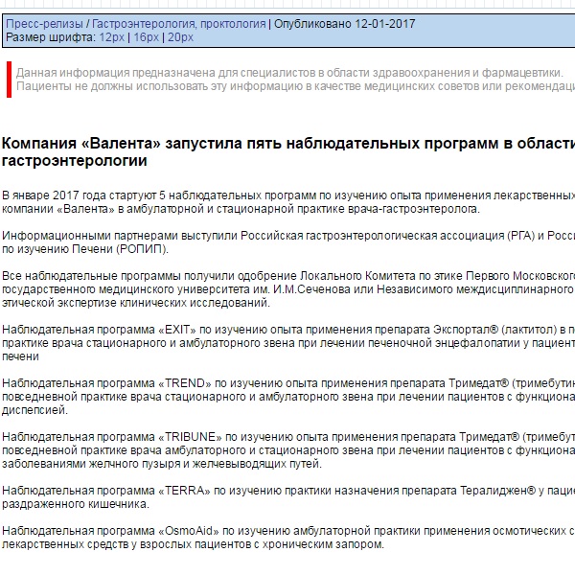
Task: Click the paragraph starting В январе 2017 года
Action: pyautogui.click(x=288, y=202)
